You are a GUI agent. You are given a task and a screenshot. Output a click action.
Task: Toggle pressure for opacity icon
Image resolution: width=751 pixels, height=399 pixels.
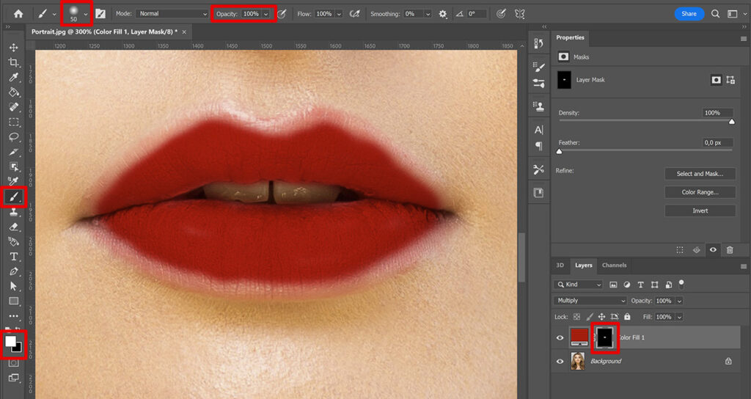pos(282,14)
